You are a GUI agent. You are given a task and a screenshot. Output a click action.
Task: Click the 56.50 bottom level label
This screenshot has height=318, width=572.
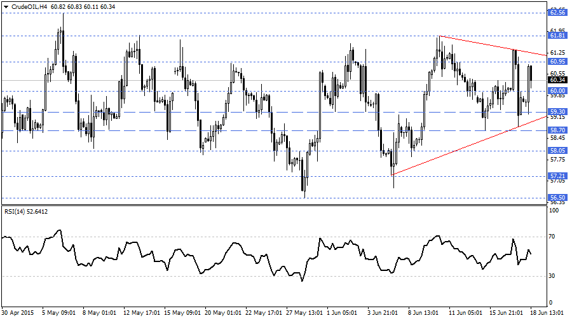coord(557,198)
